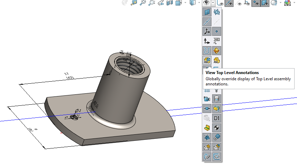
Task: Click the View Lights bulb icon
Action: click(x=217, y=91)
